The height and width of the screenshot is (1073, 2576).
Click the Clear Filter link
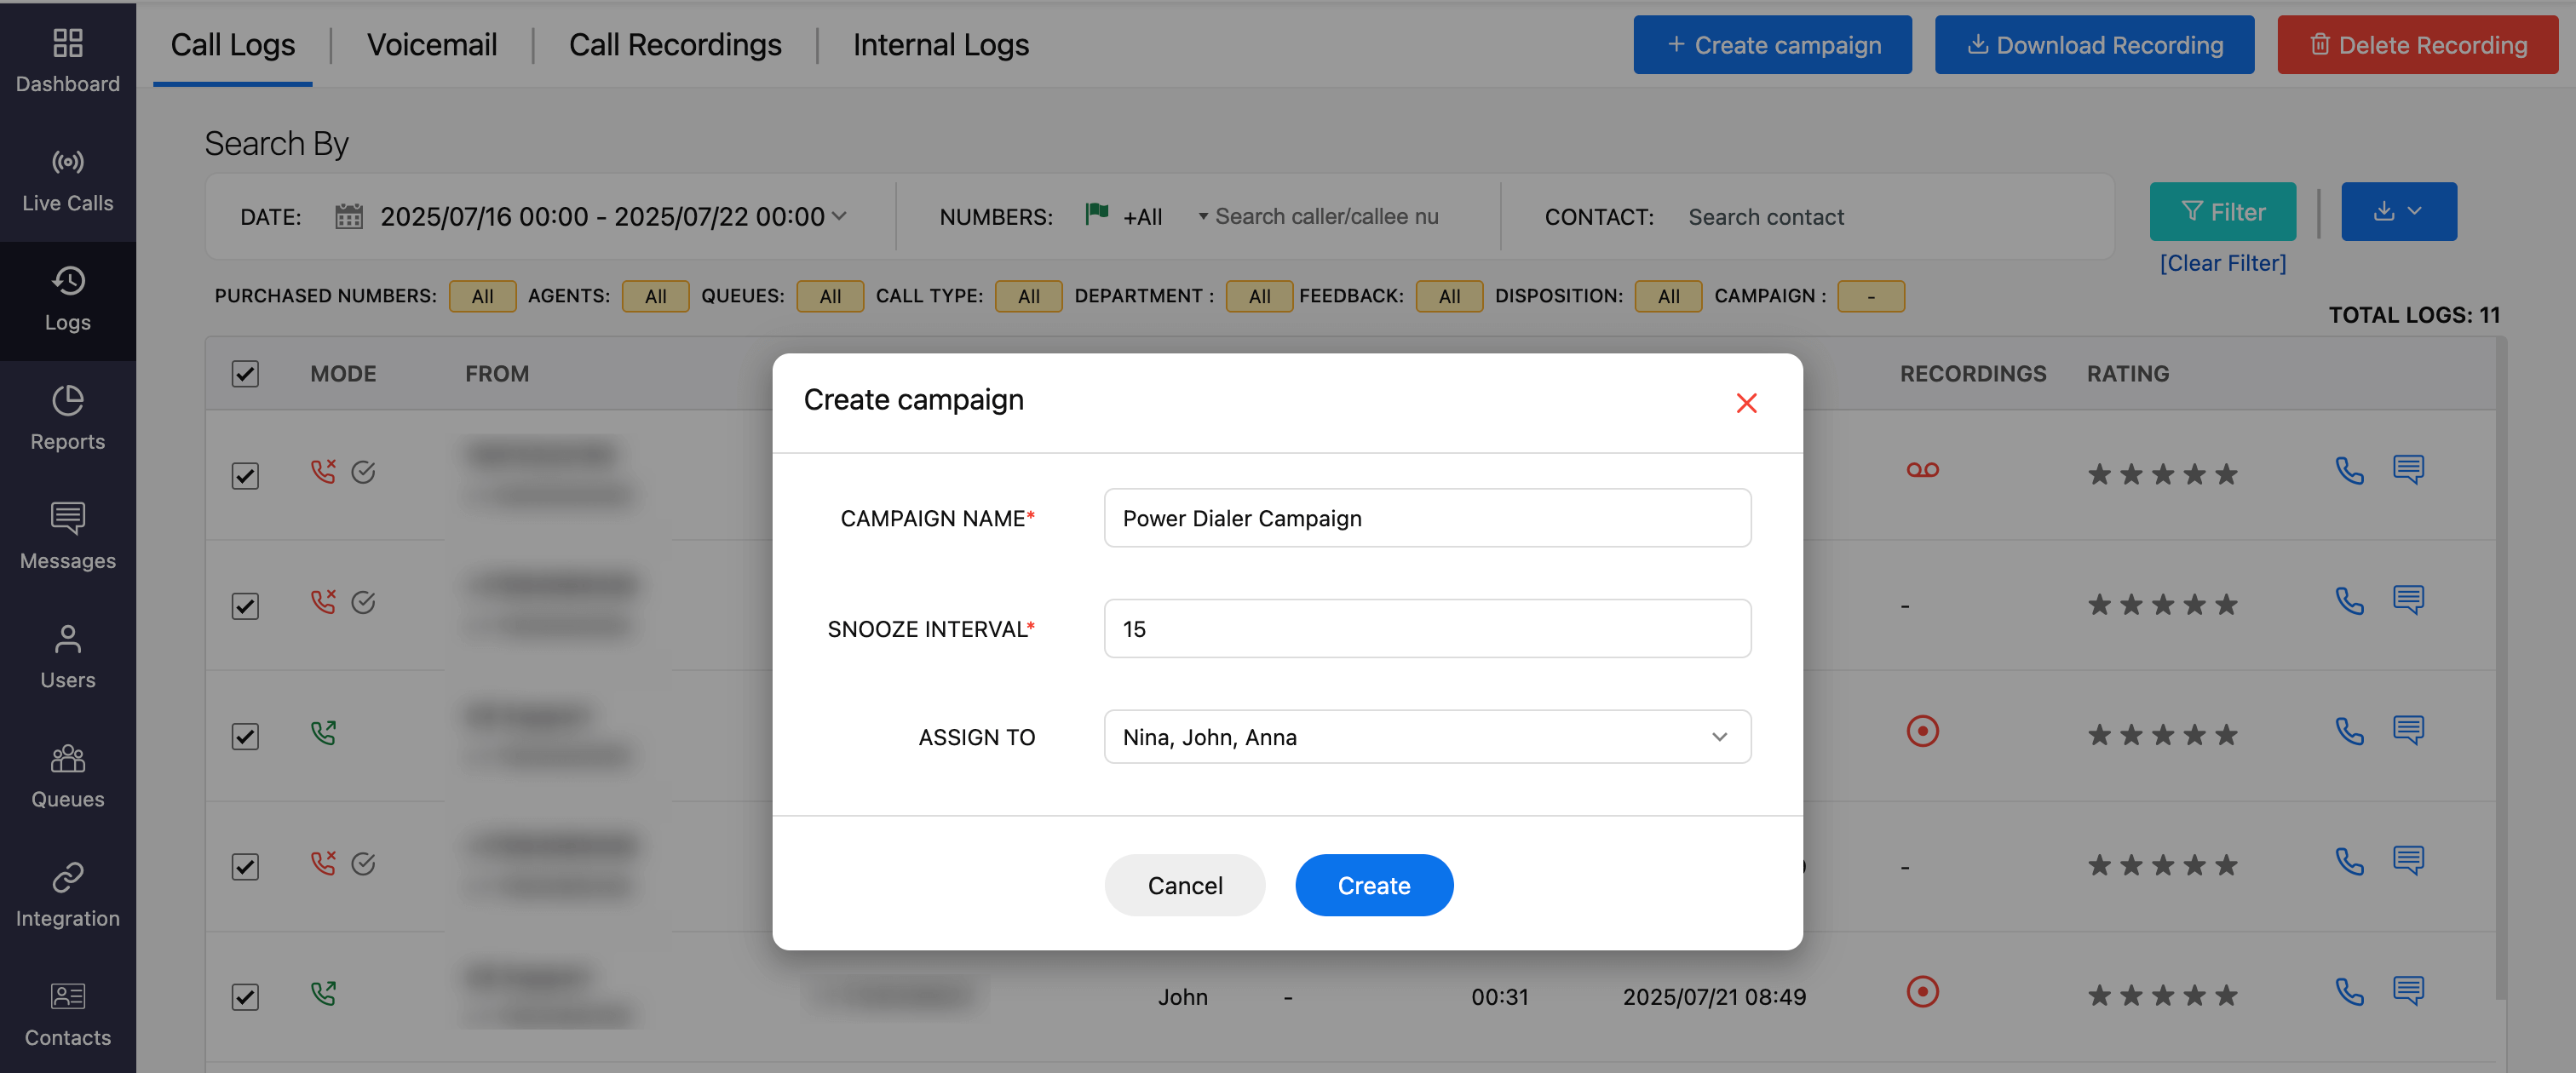coord(2222,263)
